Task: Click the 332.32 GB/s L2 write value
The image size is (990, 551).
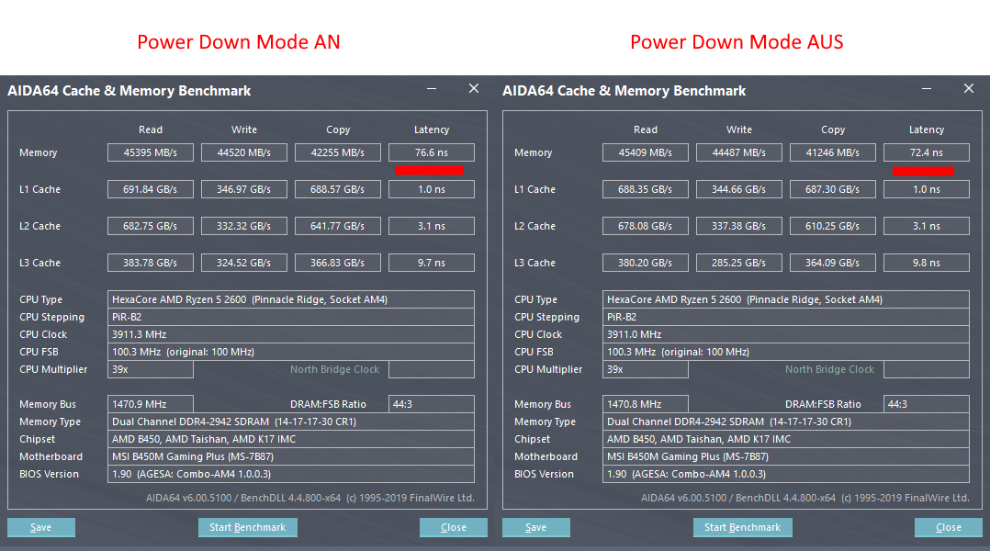Action: (243, 226)
